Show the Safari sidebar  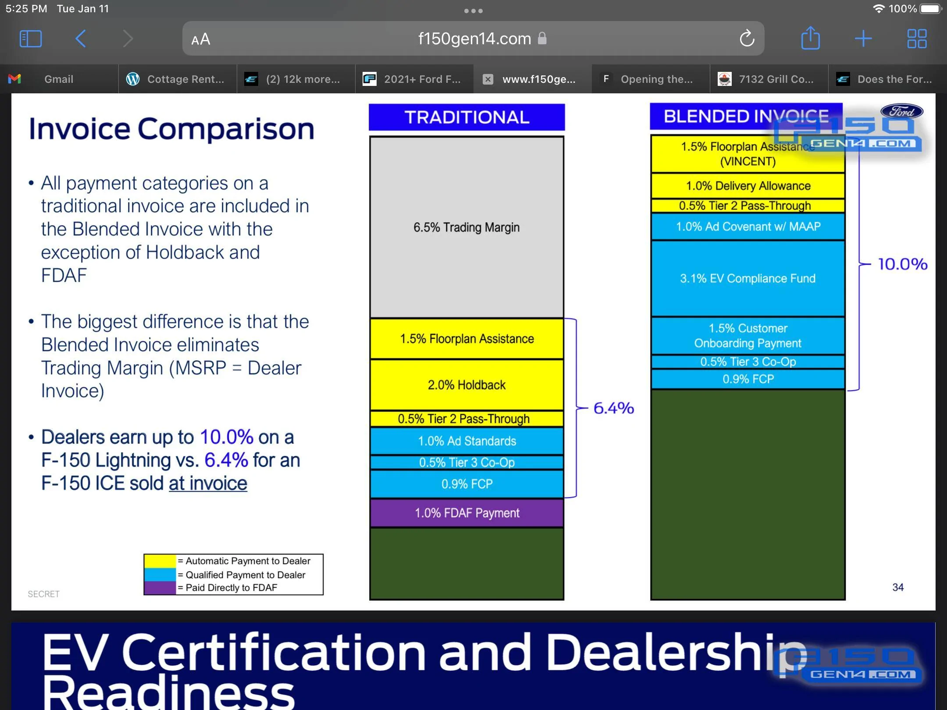coord(31,39)
